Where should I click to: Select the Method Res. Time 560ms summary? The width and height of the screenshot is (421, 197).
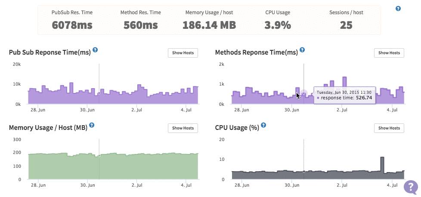tap(142, 20)
